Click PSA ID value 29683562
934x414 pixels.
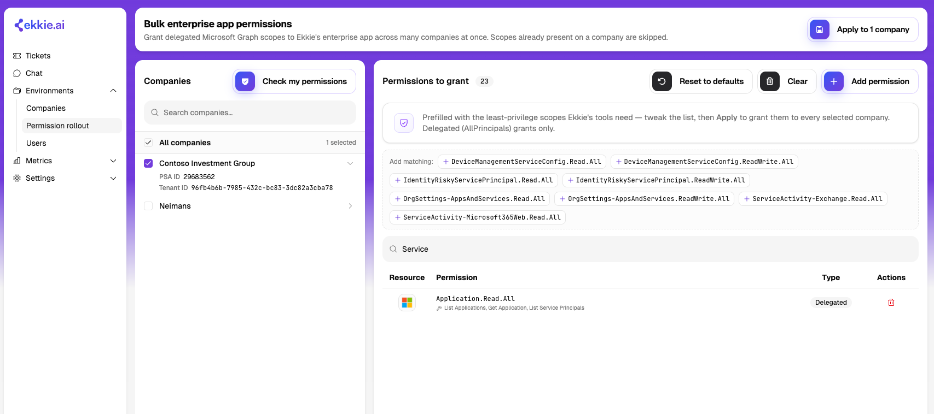(199, 177)
